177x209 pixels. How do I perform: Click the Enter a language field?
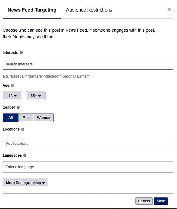[88, 167]
